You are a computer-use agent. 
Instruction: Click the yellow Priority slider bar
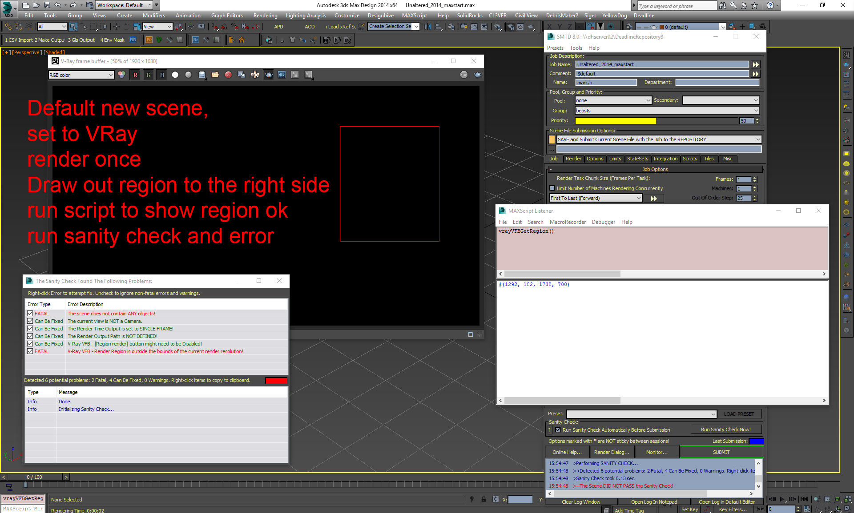click(x=616, y=120)
